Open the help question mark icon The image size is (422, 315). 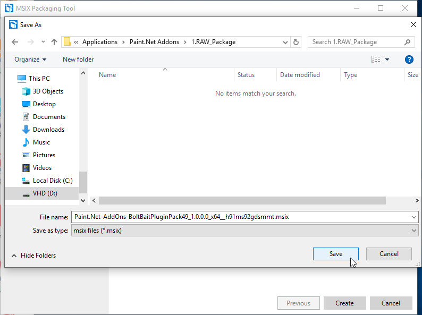[409, 59]
